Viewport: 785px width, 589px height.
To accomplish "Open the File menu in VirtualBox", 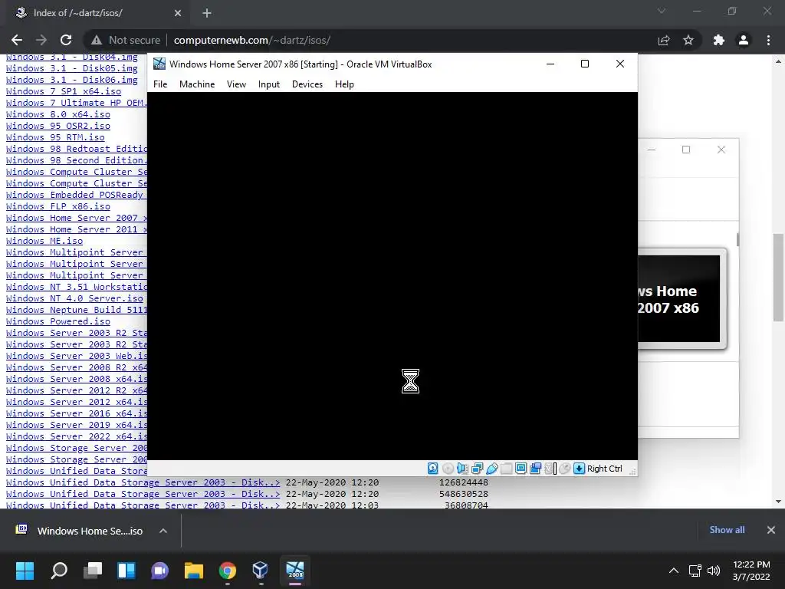I will pyautogui.click(x=160, y=84).
